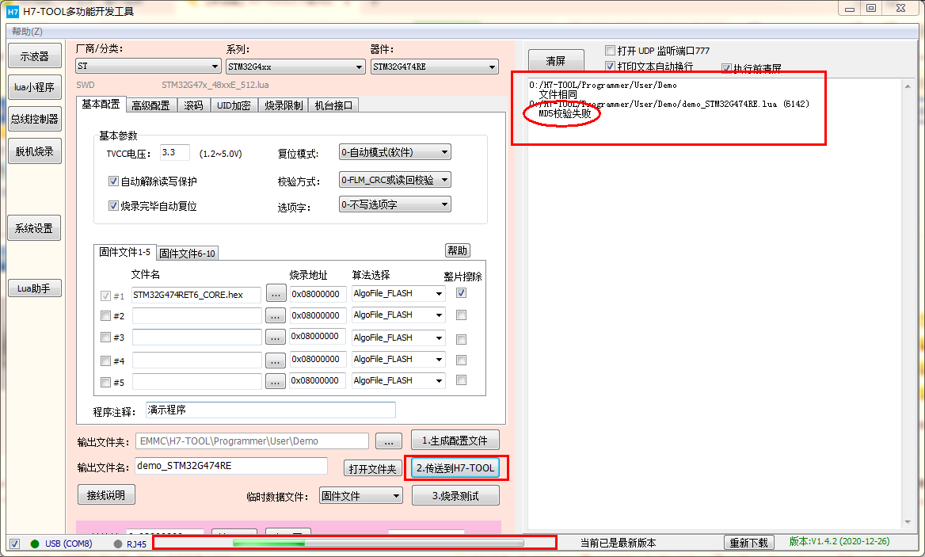Enable 打开 UDP 监听端口777 checkbox
Screen dimensions: 925x557
coord(610,50)
